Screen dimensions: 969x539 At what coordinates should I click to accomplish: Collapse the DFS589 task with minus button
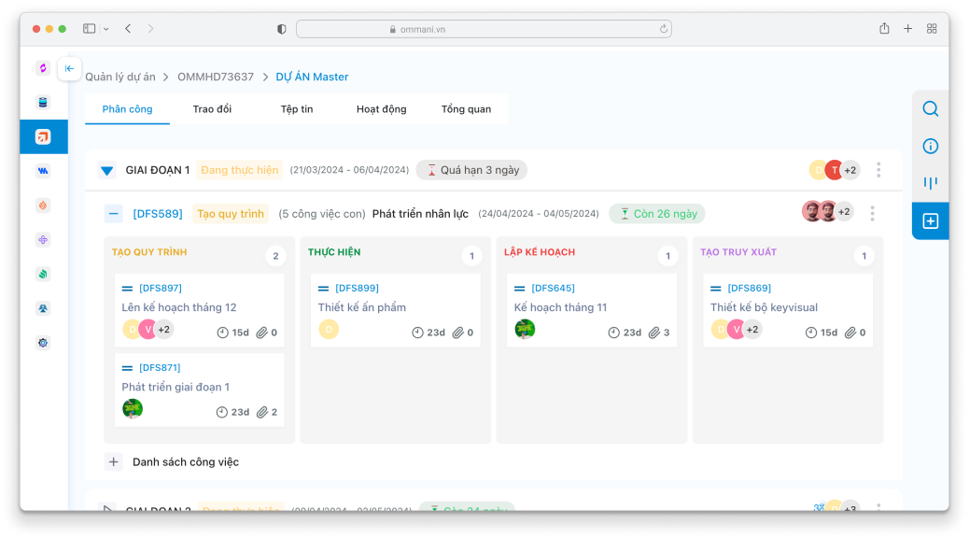[114, 214]
